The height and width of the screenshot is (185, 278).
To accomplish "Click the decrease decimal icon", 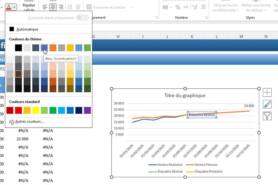I will pos(203,7).
